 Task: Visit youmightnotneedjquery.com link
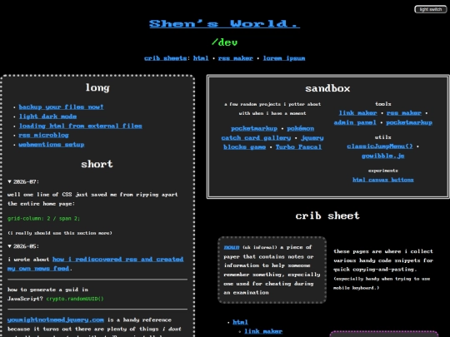(x=56, y=320)
